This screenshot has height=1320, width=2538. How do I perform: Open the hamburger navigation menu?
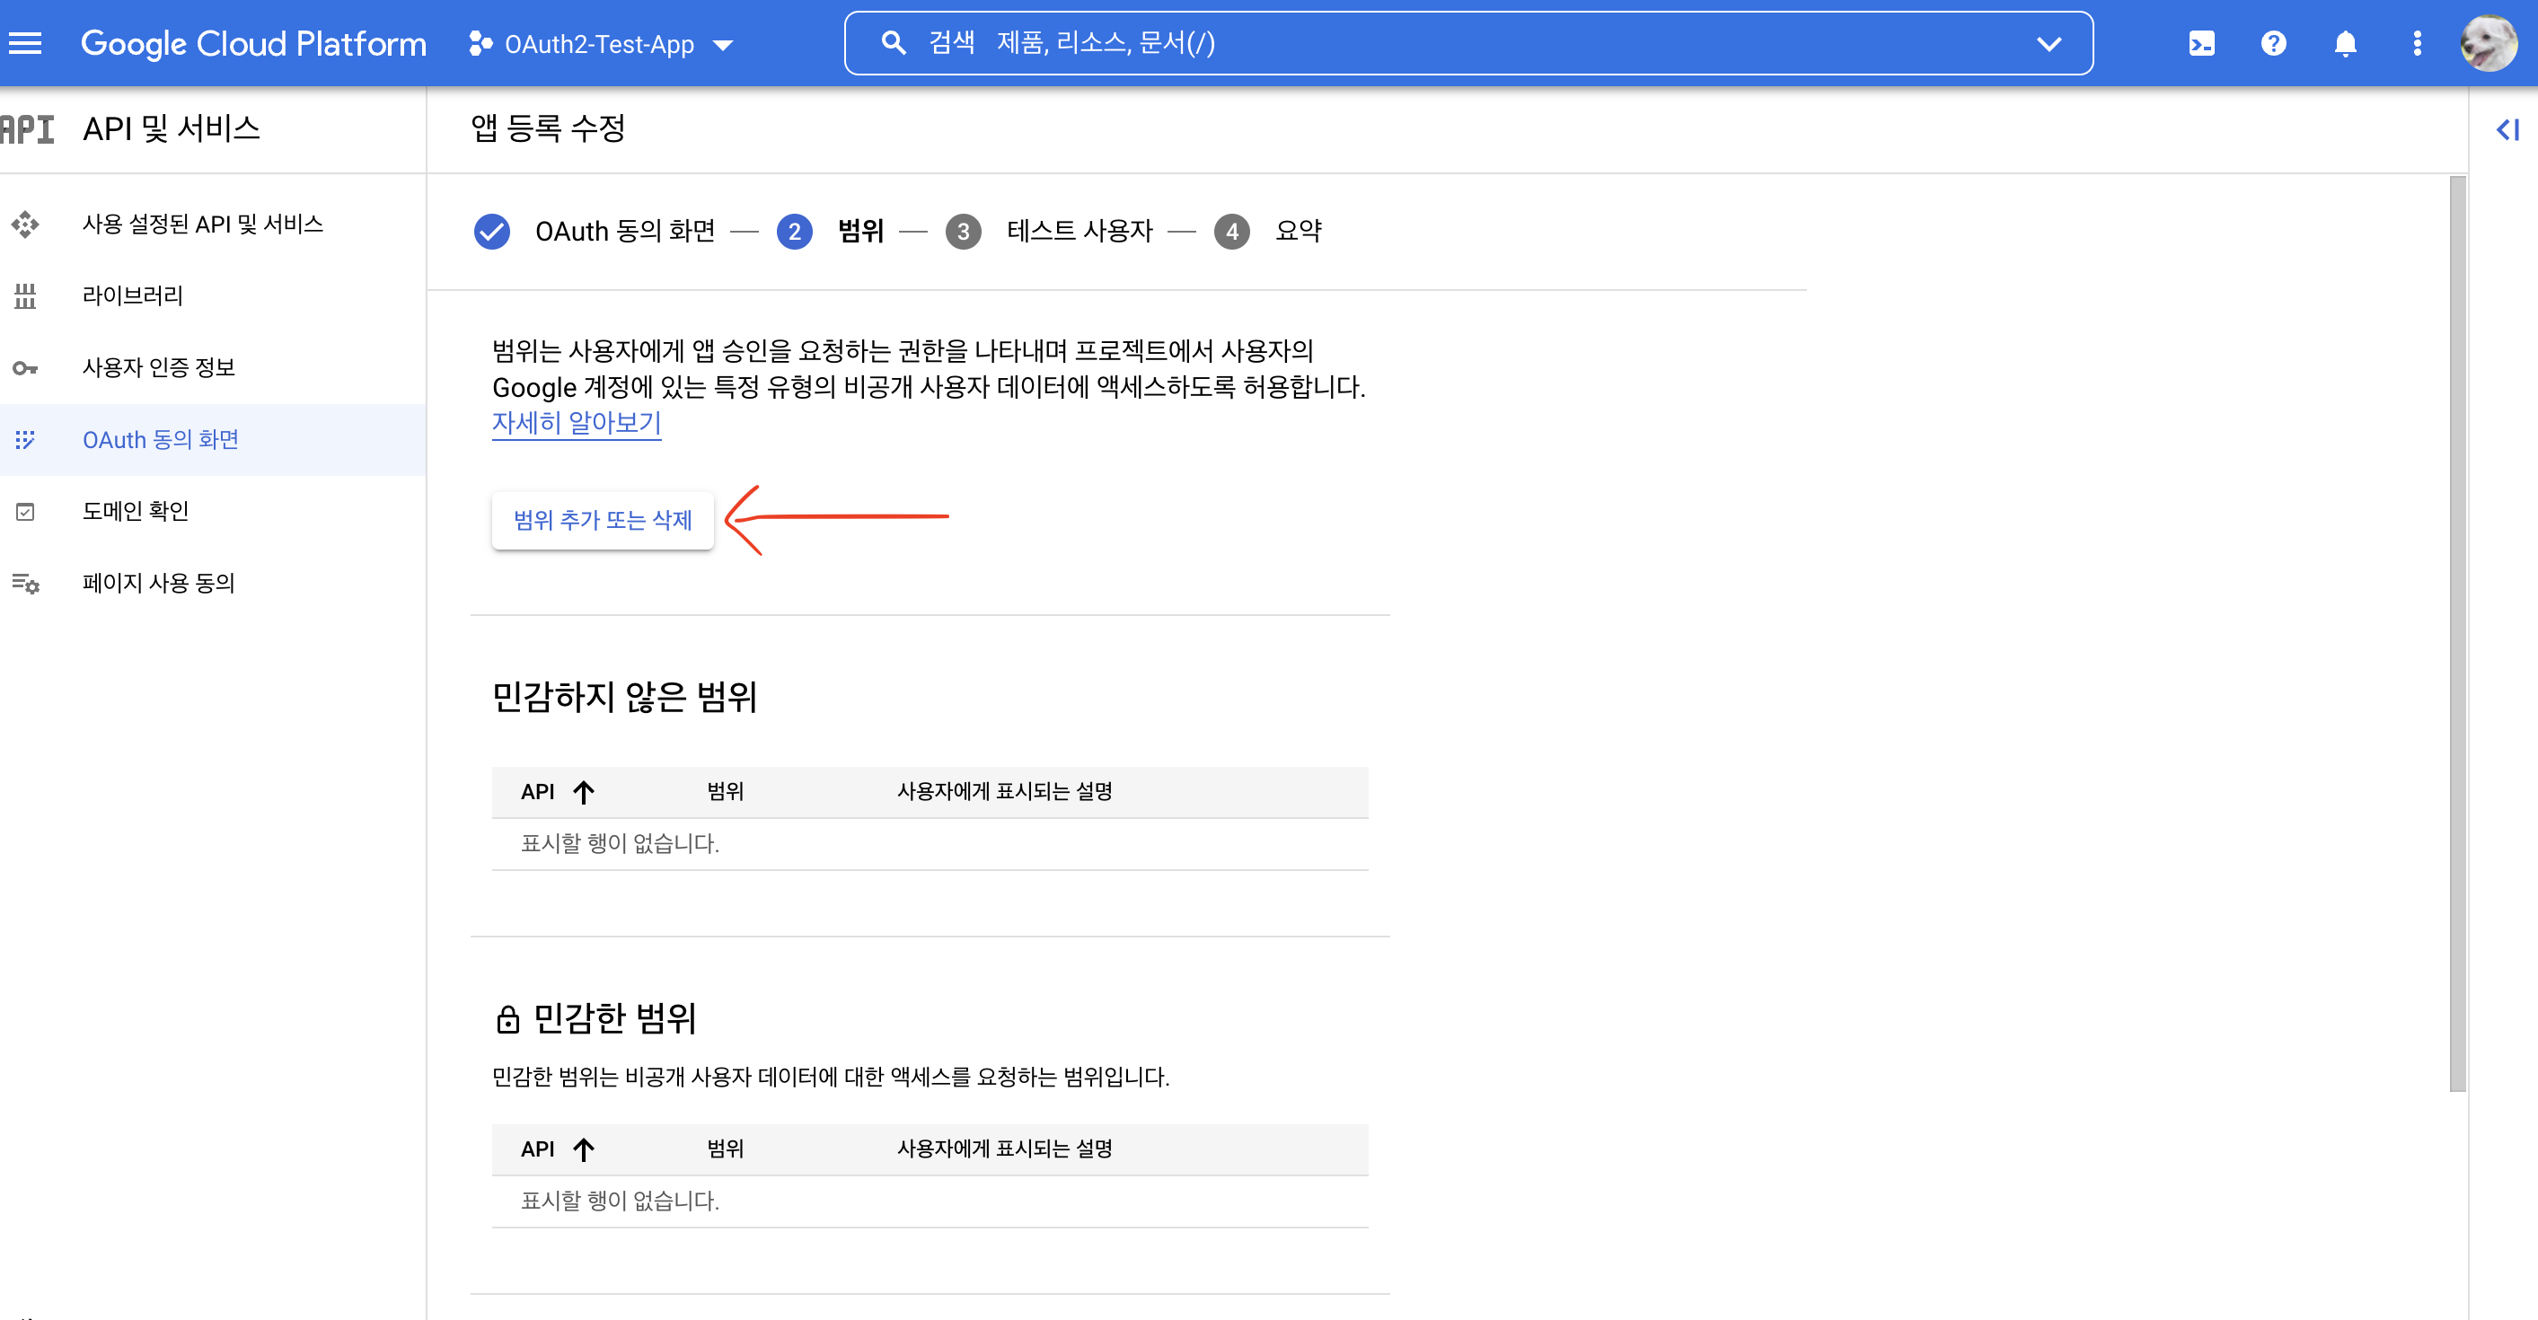(x=26, y=43)
